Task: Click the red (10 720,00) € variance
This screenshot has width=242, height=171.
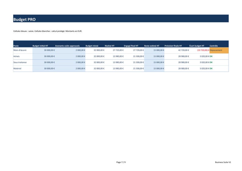Action: [x=203, y=50]
